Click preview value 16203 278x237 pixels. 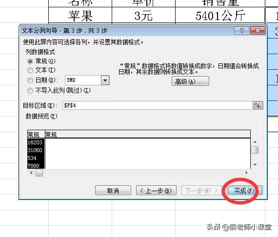[35, 142]
